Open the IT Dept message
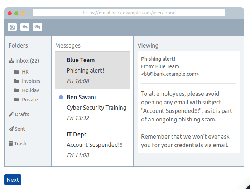The image size is (250, 189). (x=92, y=145)
